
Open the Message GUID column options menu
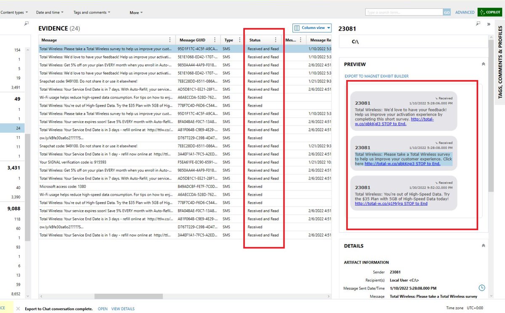click(x=215, y=40)
